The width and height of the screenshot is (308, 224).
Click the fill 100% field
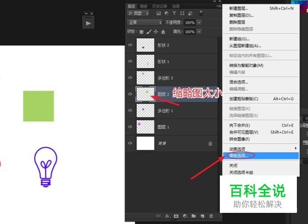click(x=190, y=32)
